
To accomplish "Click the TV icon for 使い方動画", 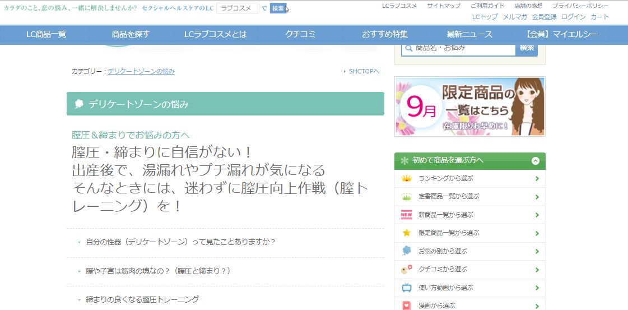I will pos(407,288).
